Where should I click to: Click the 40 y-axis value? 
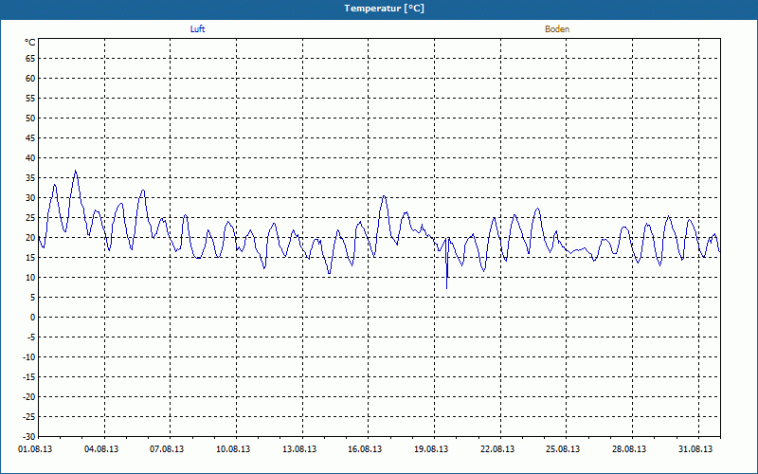point(30,158)
